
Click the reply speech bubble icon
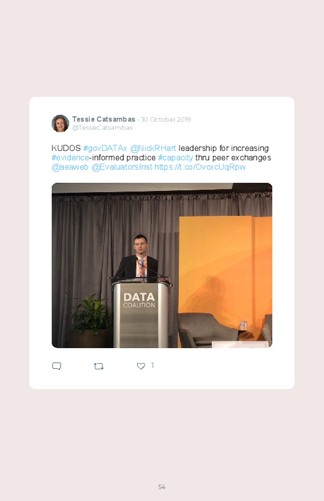point(57,366)
